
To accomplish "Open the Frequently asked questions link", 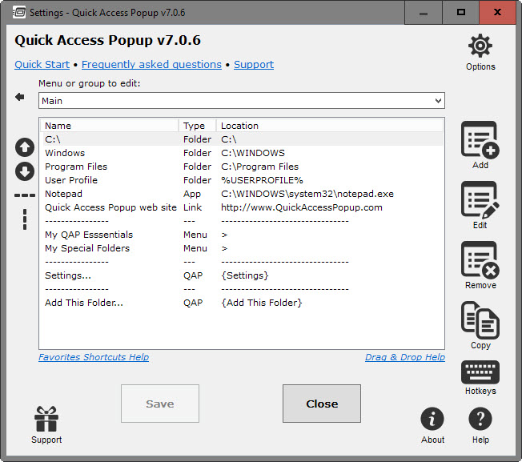I will (151, 64).
